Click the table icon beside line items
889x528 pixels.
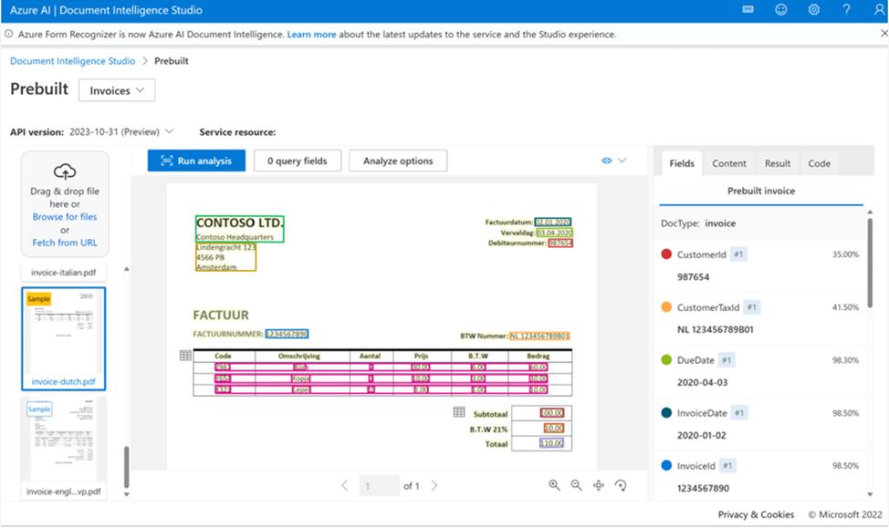click(185, 356)
